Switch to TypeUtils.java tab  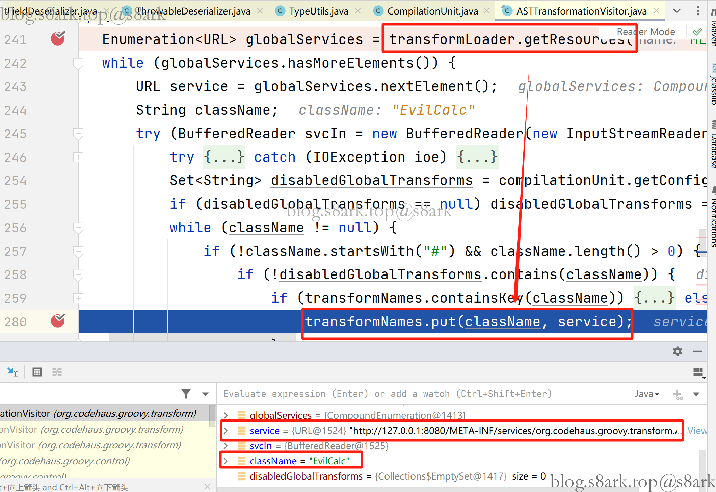319,11
